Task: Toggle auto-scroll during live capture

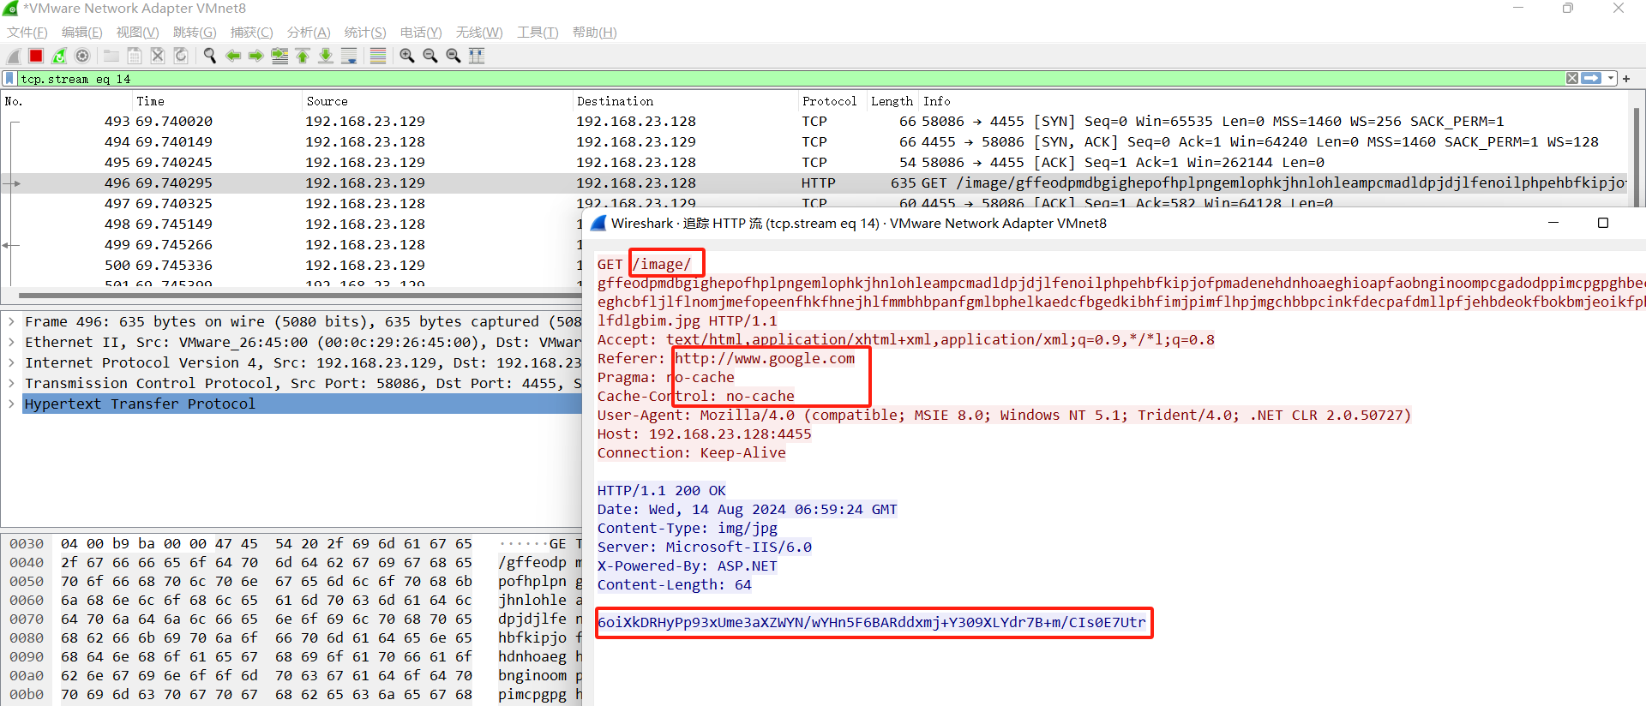Action: pos(349,56)
